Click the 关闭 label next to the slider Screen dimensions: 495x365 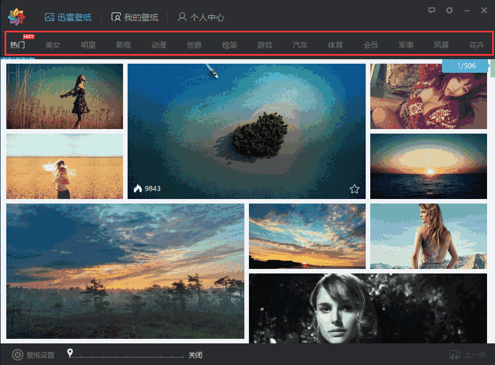(x=195, y=355)
